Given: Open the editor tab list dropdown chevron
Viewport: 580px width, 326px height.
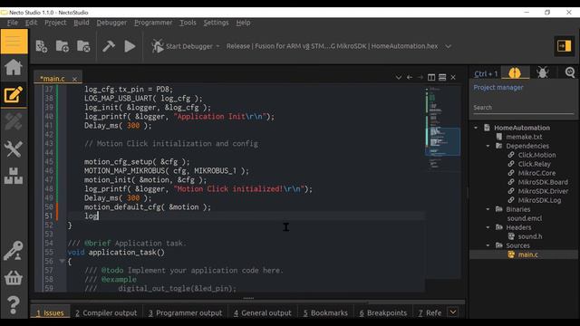Looking at the screenshot, I should click(399, 77).
